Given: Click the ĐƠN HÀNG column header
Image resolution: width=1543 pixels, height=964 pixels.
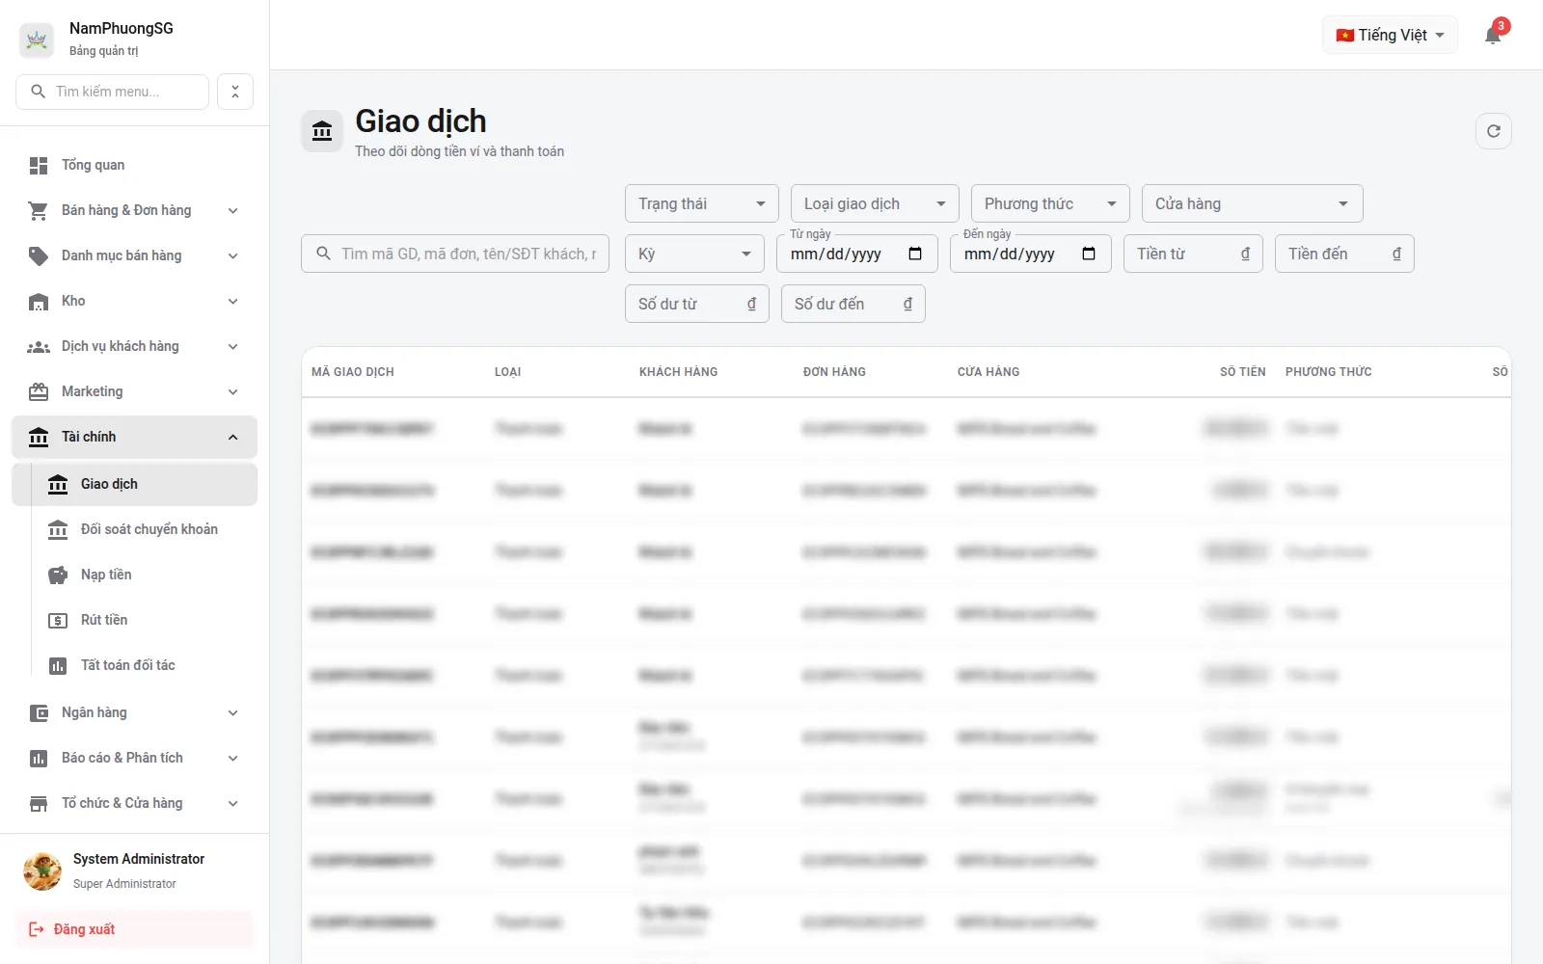Looking at the screenshot, I should tap(834, 372).
